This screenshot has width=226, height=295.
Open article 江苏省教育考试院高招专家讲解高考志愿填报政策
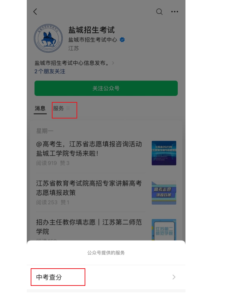89,188
